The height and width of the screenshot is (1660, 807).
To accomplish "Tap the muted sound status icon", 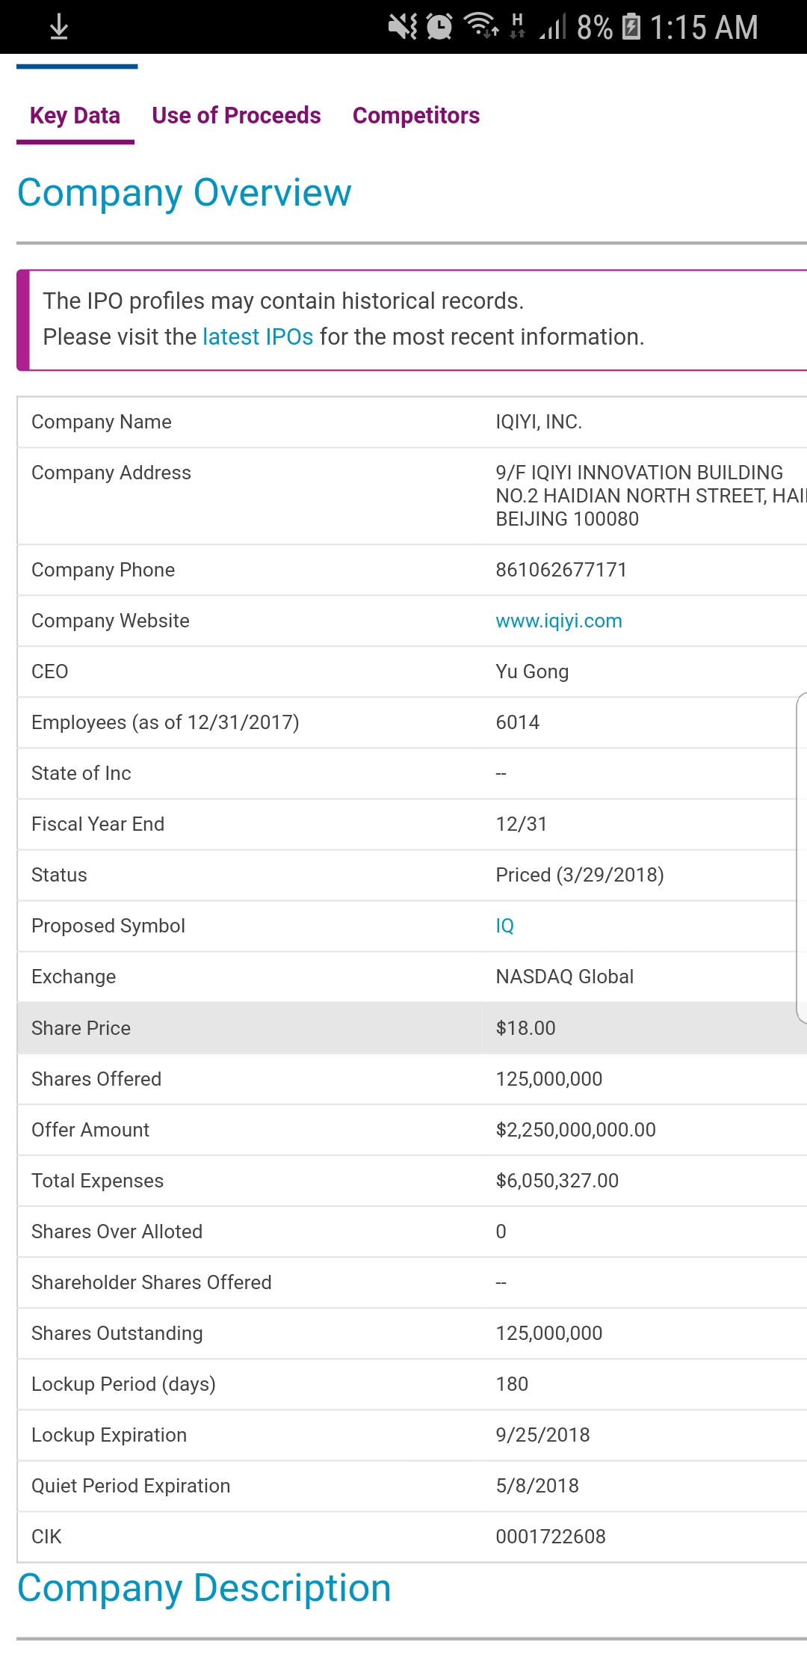I will click(403, 27).
